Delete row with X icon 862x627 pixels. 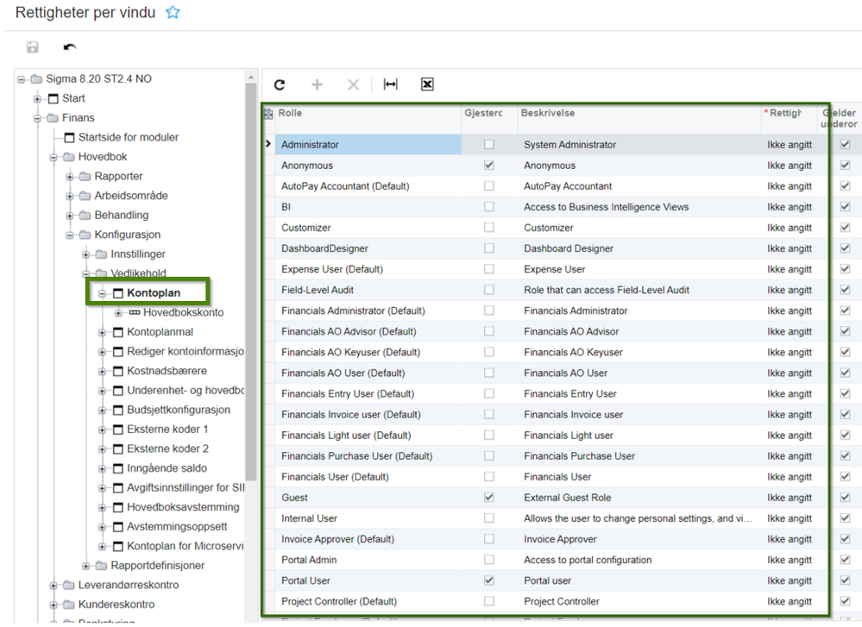point(353,85)
